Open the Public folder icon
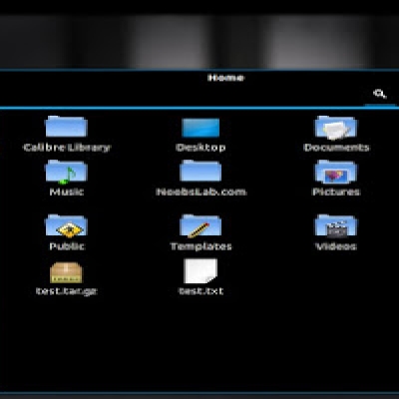 (66, 226)
